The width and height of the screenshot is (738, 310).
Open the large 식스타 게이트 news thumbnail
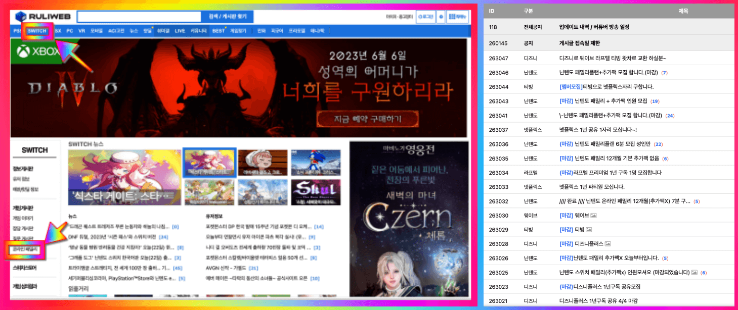pos(124,177)
